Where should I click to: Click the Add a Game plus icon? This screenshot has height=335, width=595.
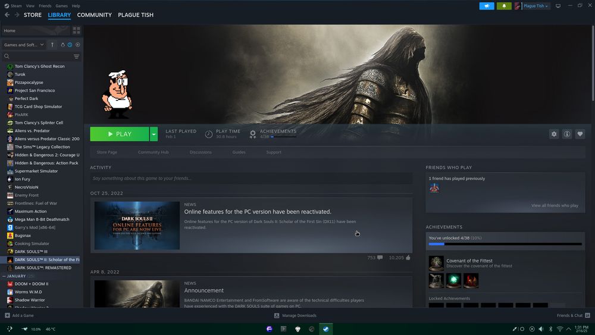(7, 315)
